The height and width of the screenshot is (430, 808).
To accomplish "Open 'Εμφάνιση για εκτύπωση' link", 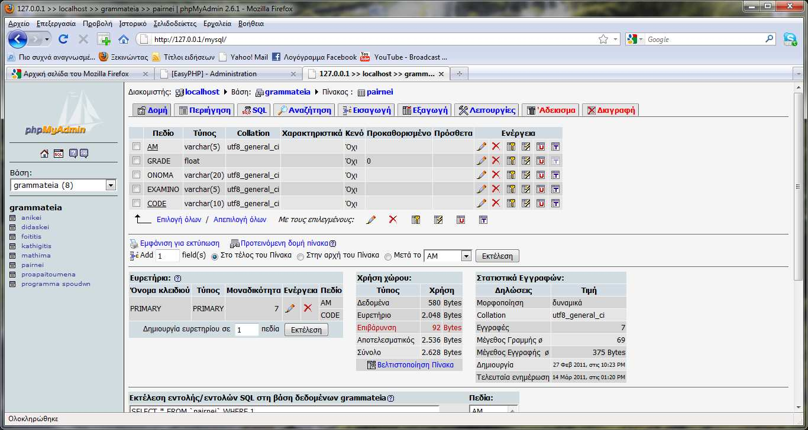I will (175, 243).
